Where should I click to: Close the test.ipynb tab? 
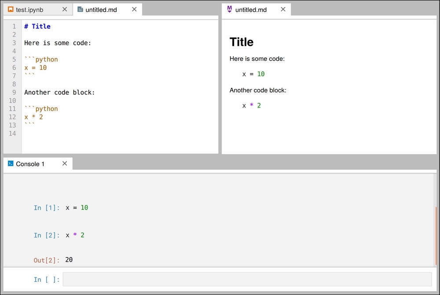point(65,10)
